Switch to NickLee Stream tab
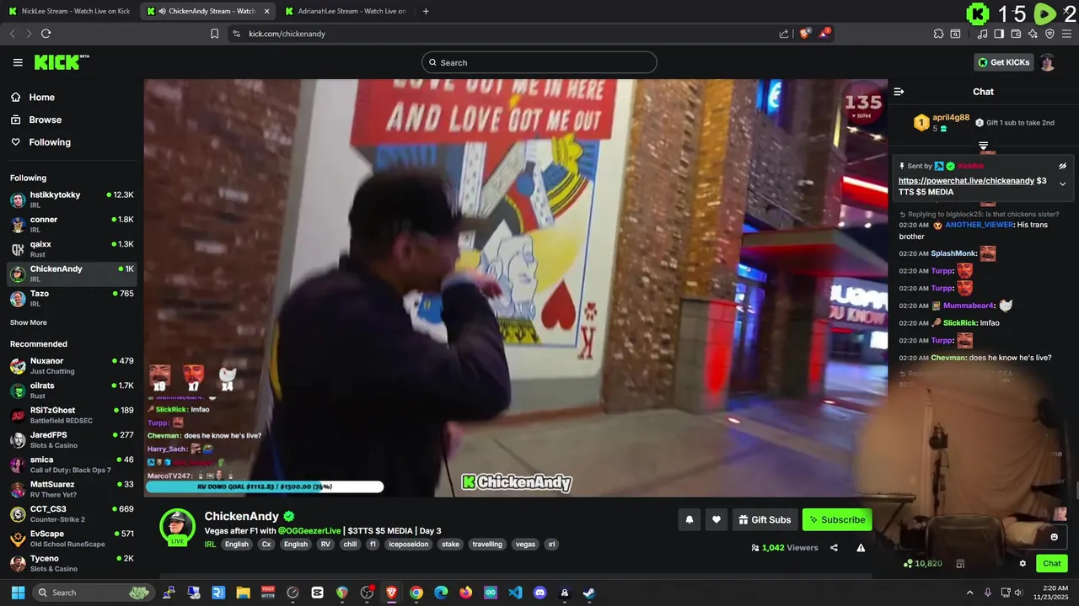Viewport: 1079px width, 606px height. click(69, 11)
